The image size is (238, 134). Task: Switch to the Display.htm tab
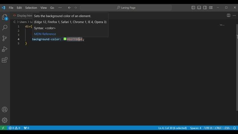point(22,16)
